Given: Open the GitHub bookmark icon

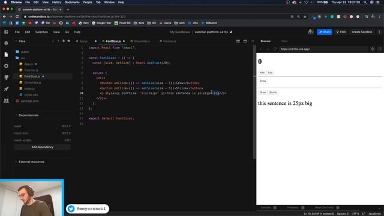Looking at the screenshot, I should pyautogui.click(x=61, y=23).
